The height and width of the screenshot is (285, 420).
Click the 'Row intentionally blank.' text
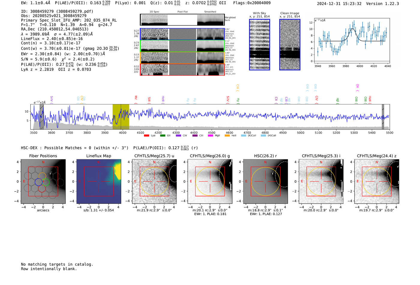click(49, 269)
